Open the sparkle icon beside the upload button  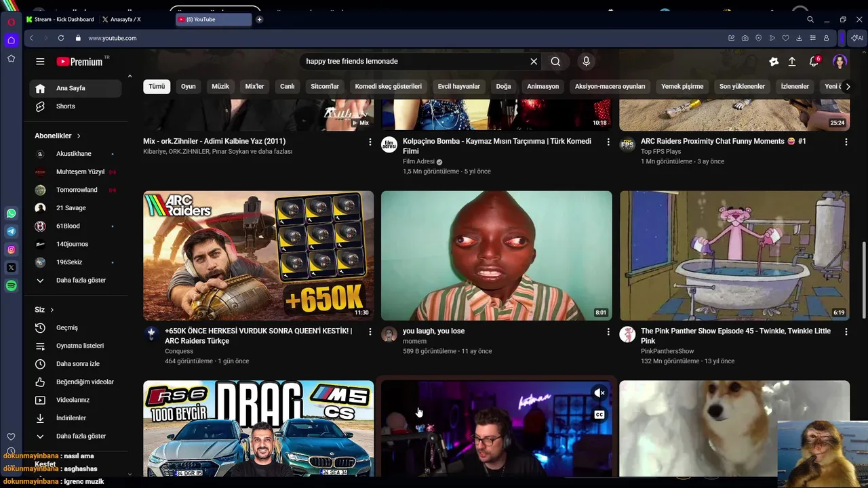coord(774,62)
